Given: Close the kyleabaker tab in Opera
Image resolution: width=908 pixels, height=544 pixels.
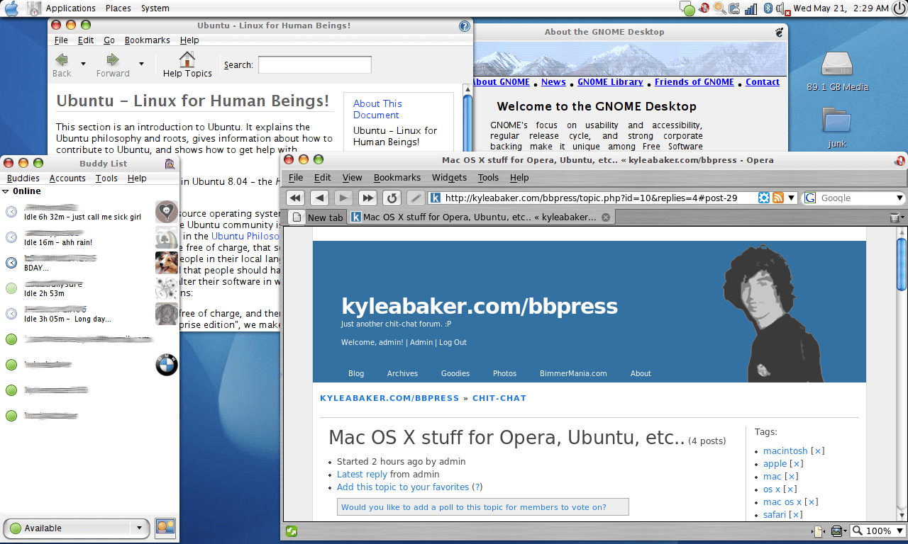Looking at the screenshot, I should 606,217.
